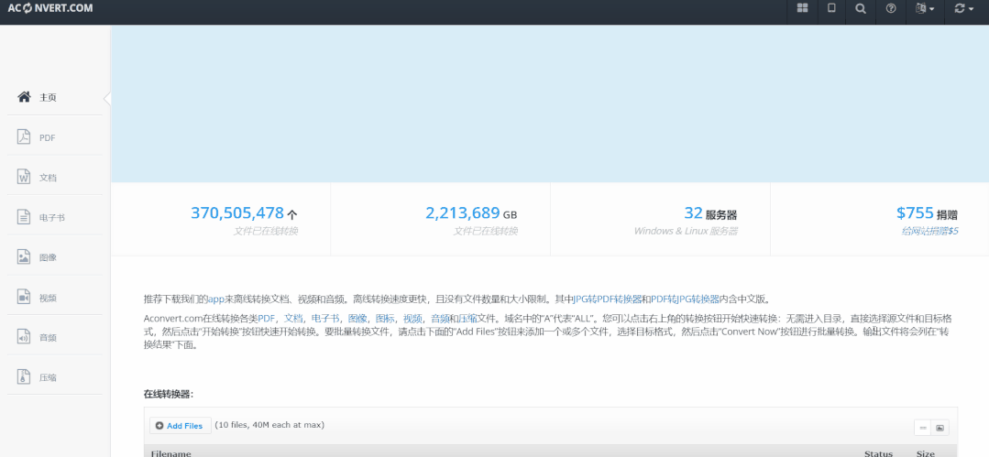Click the light blue banner area
Image resolution: width=989 pixels, height=457 pixels.
(x=549, y=103)
